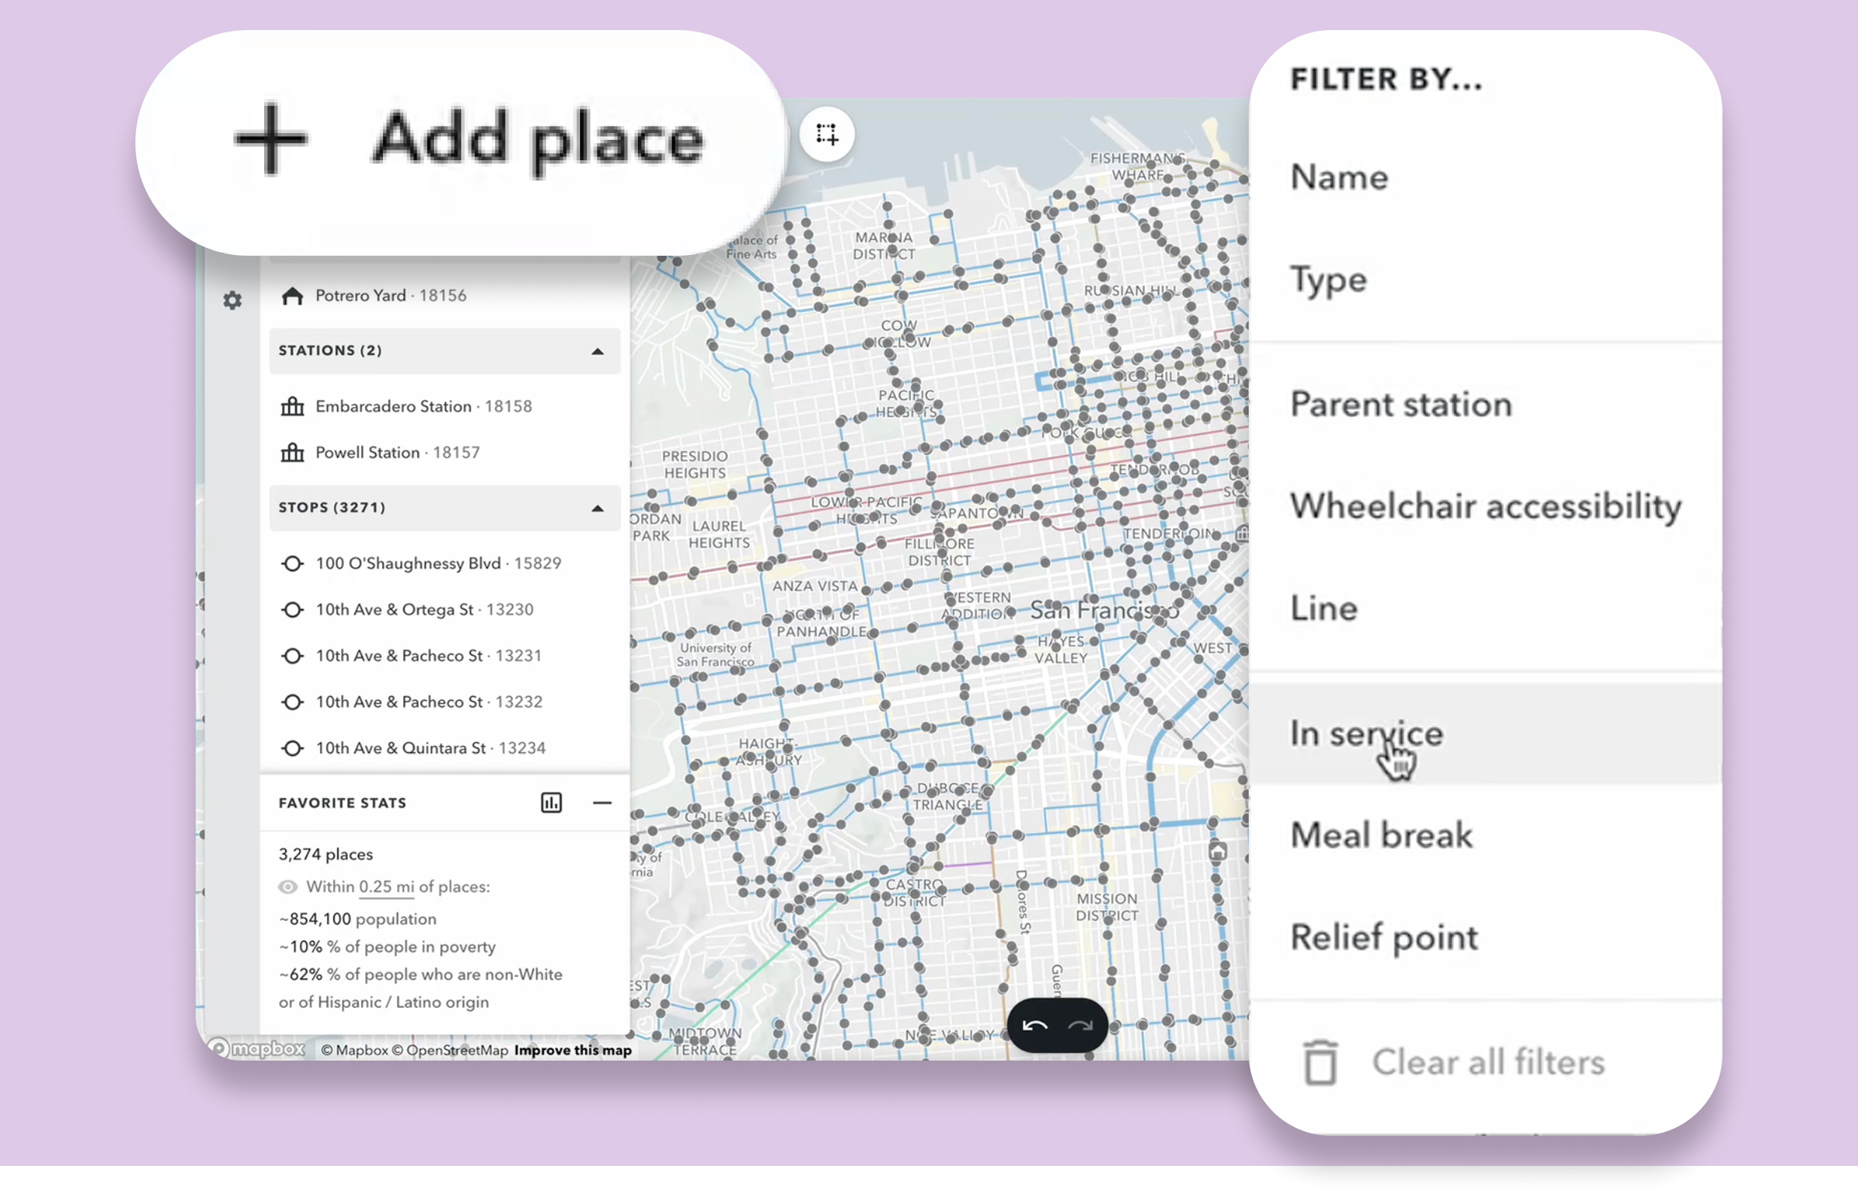Select 10th Ave & Pacheco St 13231
This screenshot has height=1196, width=1858.
[x=445, y=655]
